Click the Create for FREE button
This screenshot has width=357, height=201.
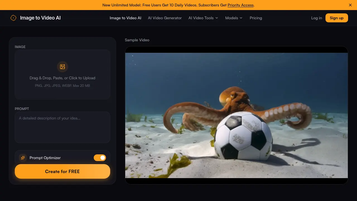(62, 171)
